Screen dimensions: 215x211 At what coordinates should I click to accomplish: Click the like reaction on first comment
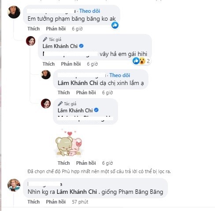pyautogui.click(x=115, y=25)
